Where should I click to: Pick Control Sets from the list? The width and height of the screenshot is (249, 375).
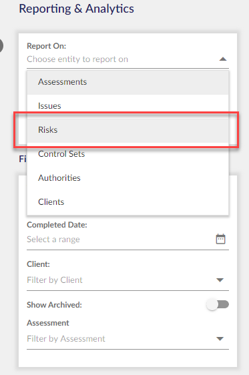click(x=128, y=154)
